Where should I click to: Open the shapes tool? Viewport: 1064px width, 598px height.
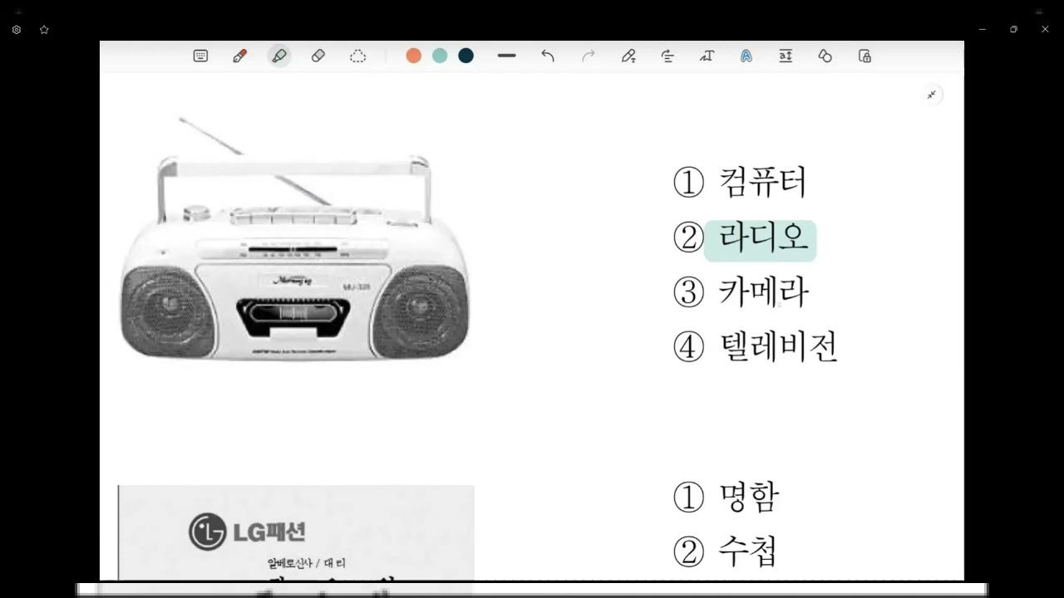click(825, 56)
